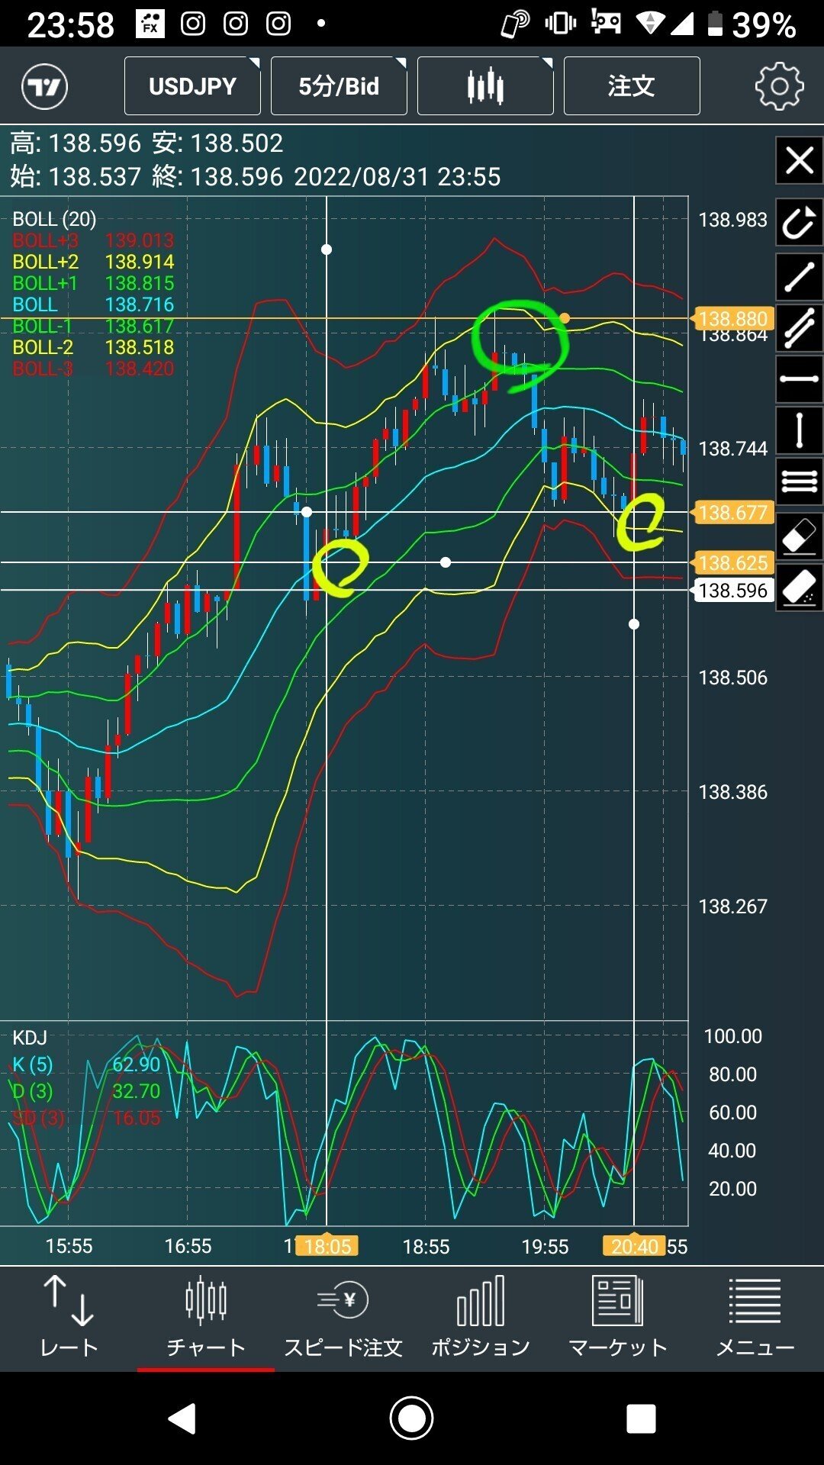824x1465 pixels.
Task: Select the triple horizontal lines tool
Action: coord(799,481)
